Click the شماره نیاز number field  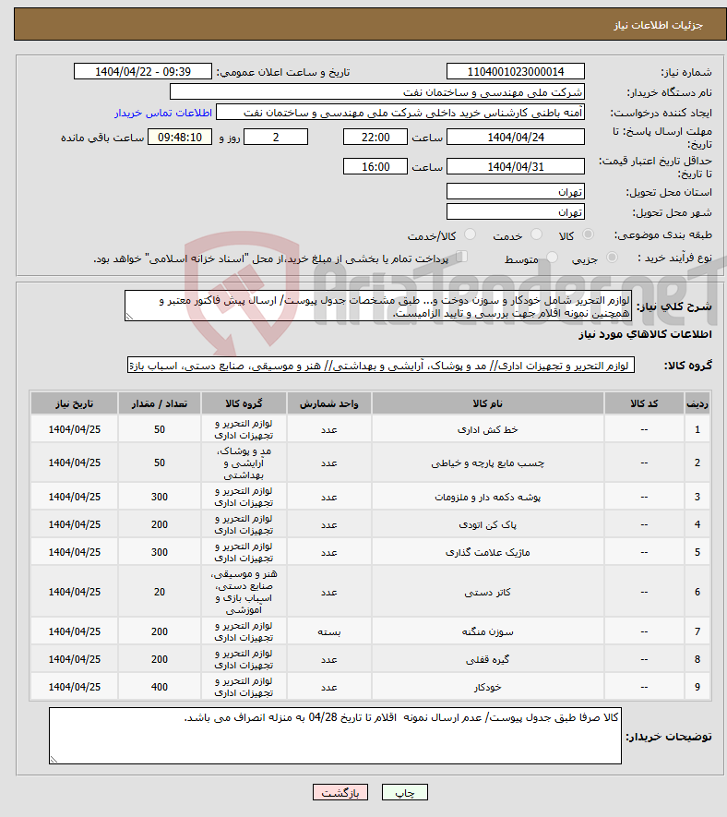point(516,71)
